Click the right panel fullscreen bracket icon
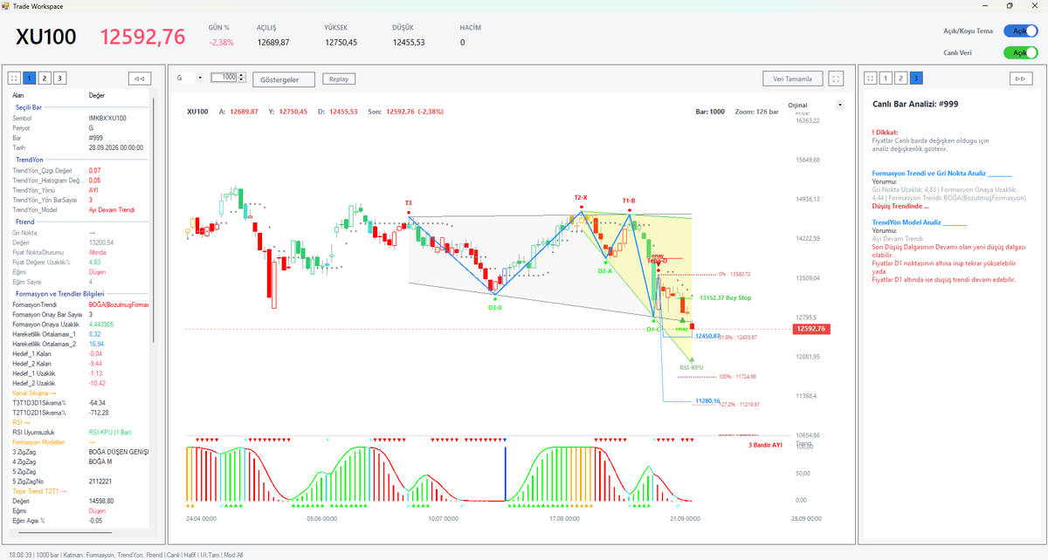 click(x=871, y=79)
